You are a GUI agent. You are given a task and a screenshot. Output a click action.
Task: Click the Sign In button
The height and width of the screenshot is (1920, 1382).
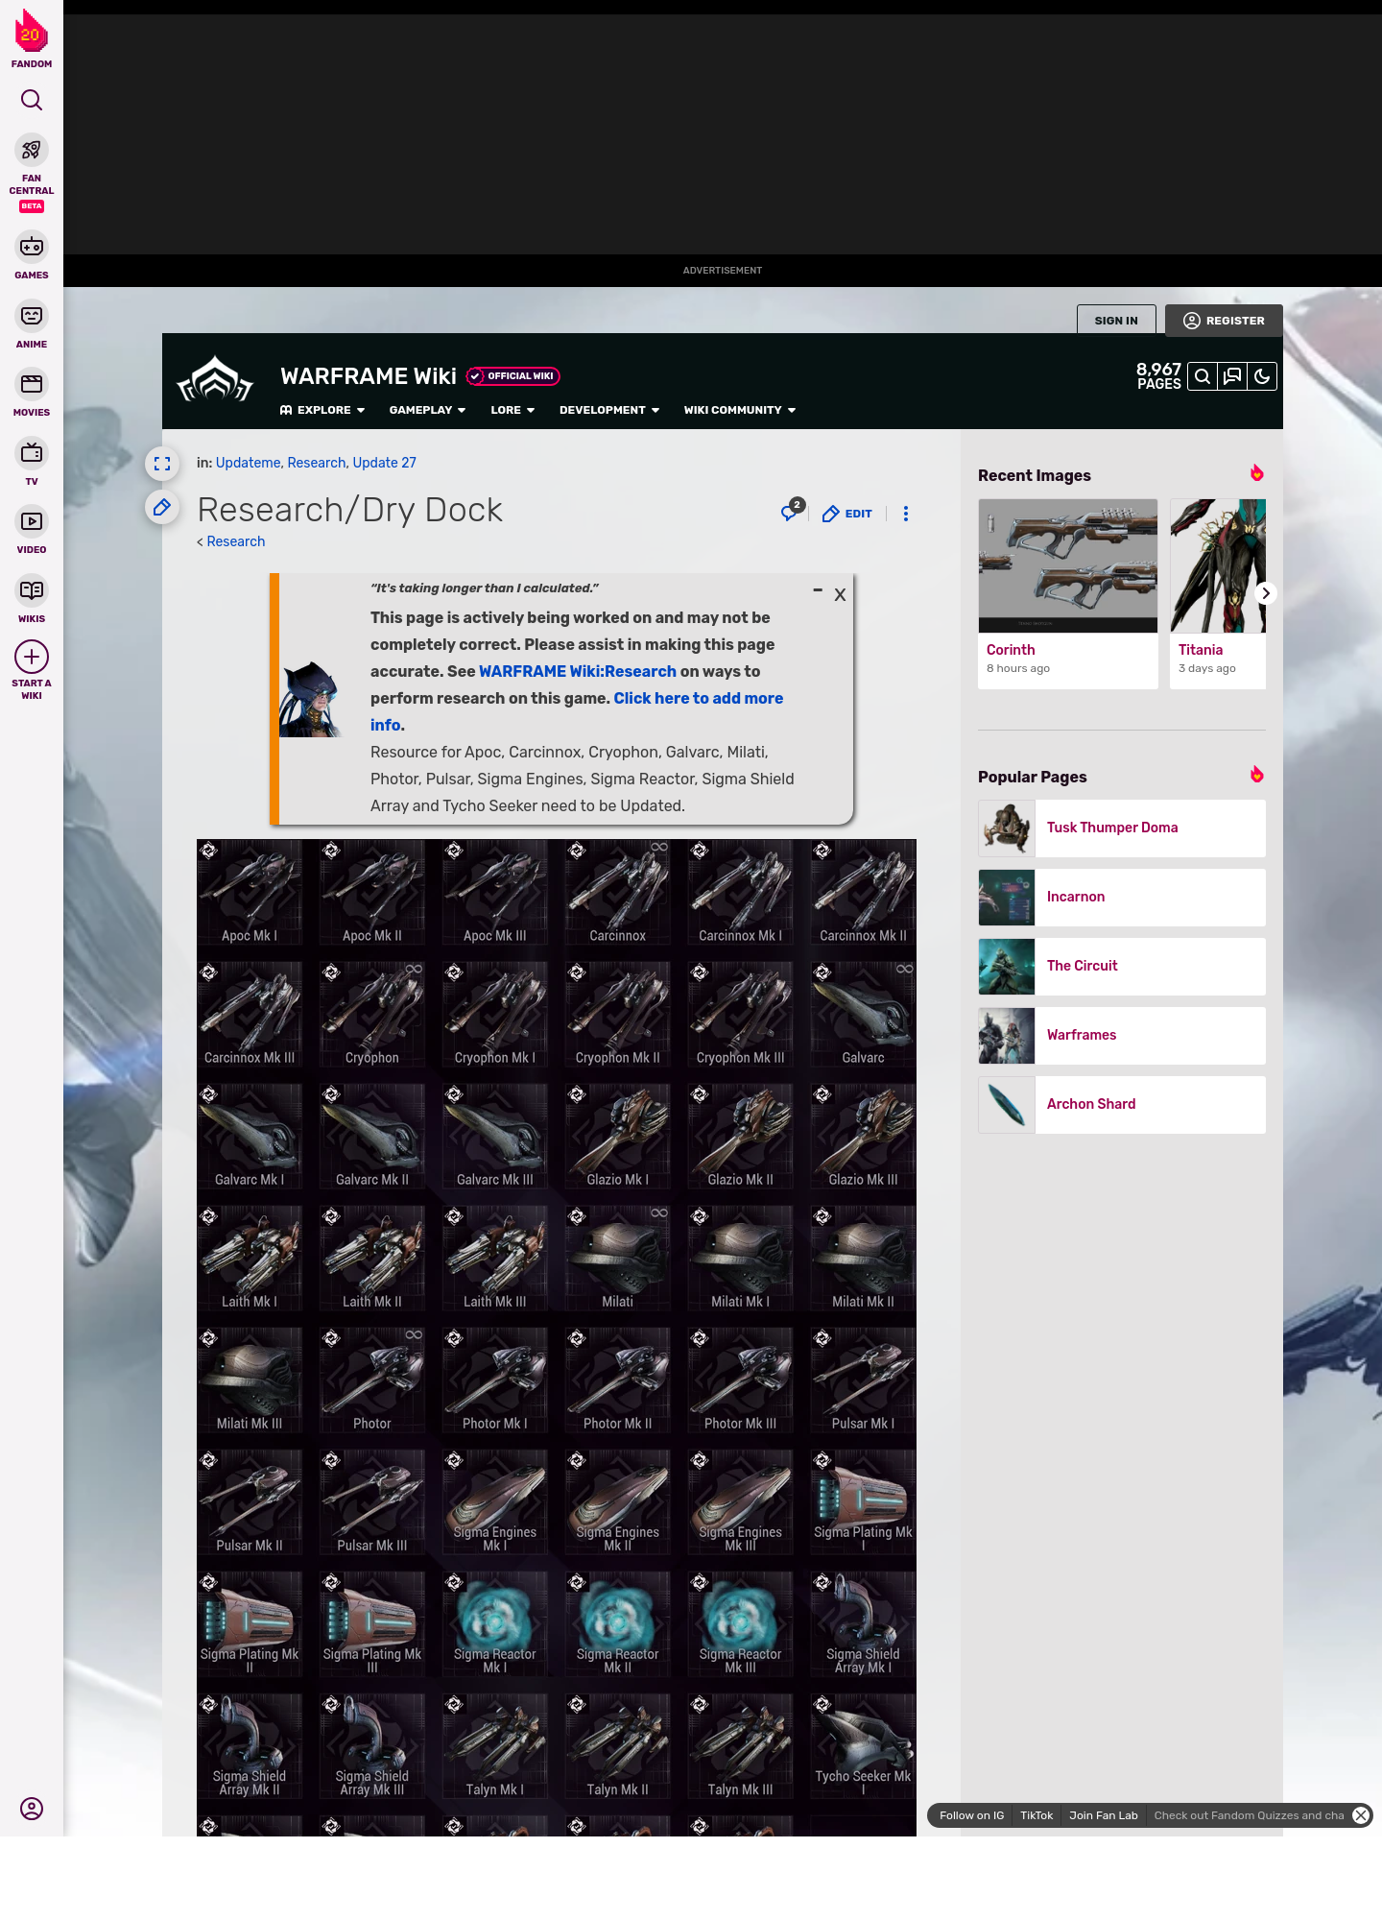click(x=1116, y=321)
